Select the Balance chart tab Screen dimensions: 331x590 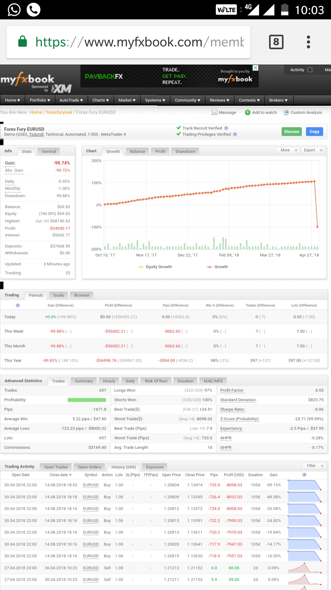(138, 151)
